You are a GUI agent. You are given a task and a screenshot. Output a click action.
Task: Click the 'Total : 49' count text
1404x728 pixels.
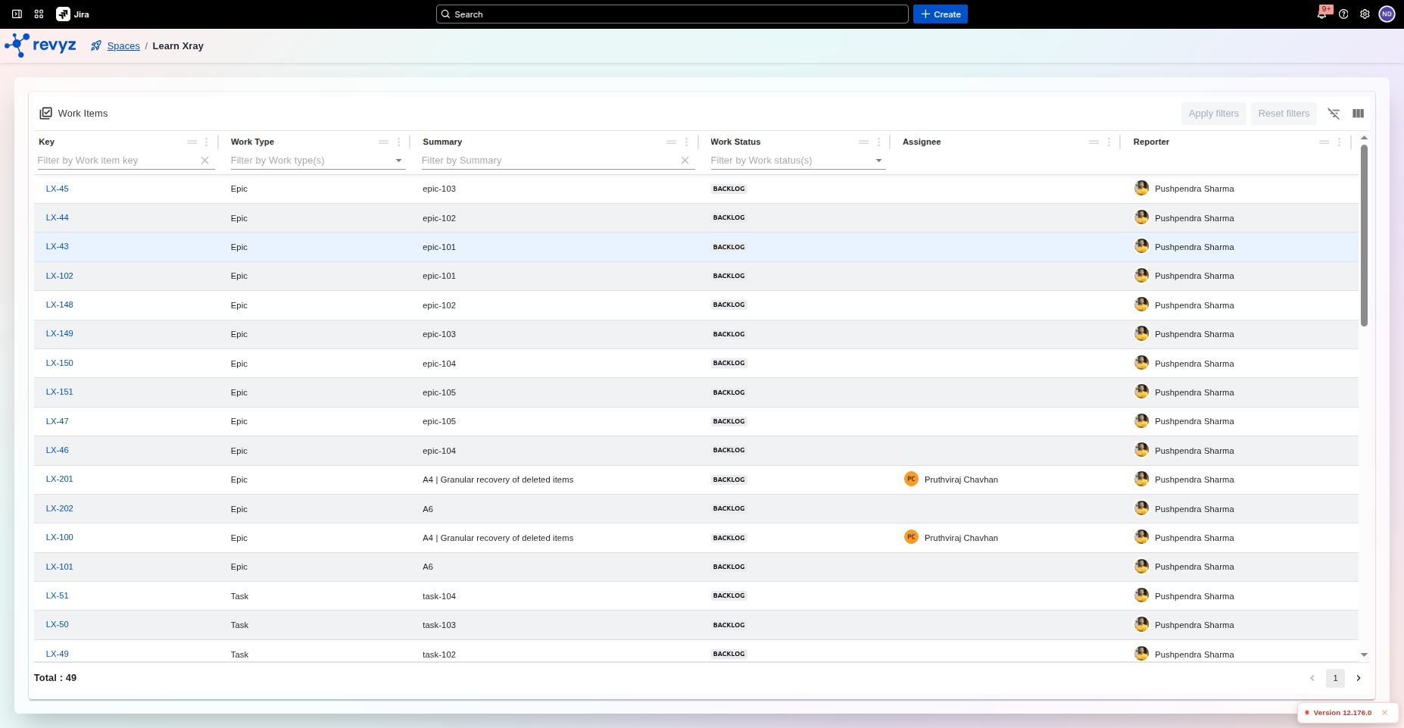(55, 678)
